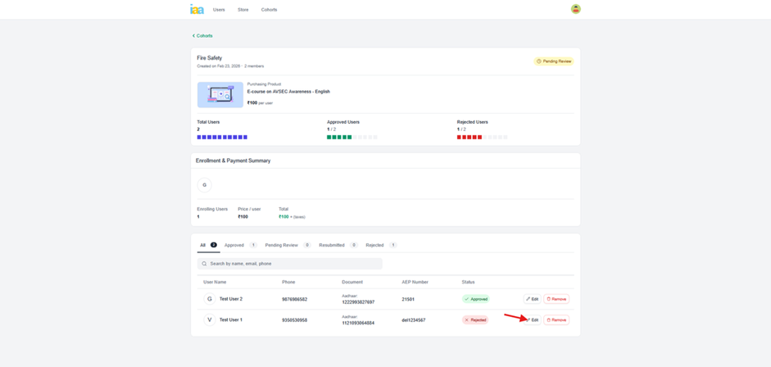Go to Cohorts in the top navigation
This screenshot has width=771, height=367.
point(269,10)
